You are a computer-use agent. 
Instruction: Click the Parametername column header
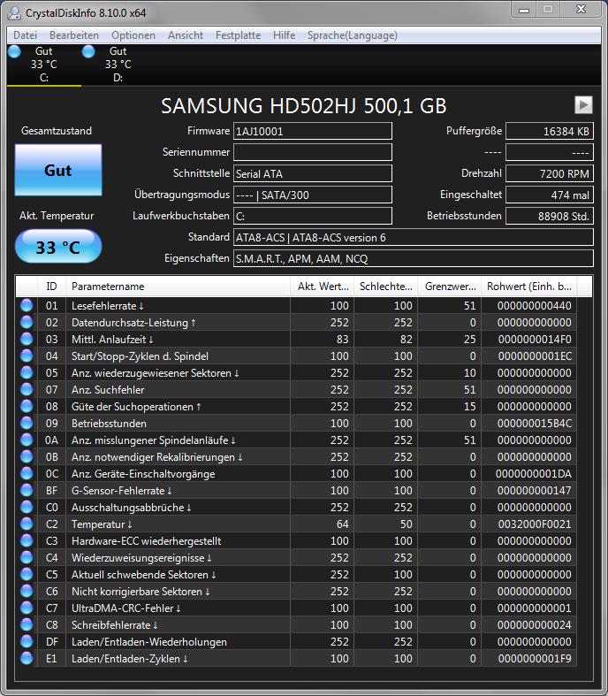pos(178,287)
